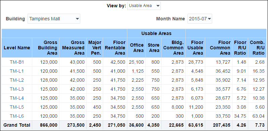
Task: Select the 6,073 floor usable area cell
Action: [195, 98]
